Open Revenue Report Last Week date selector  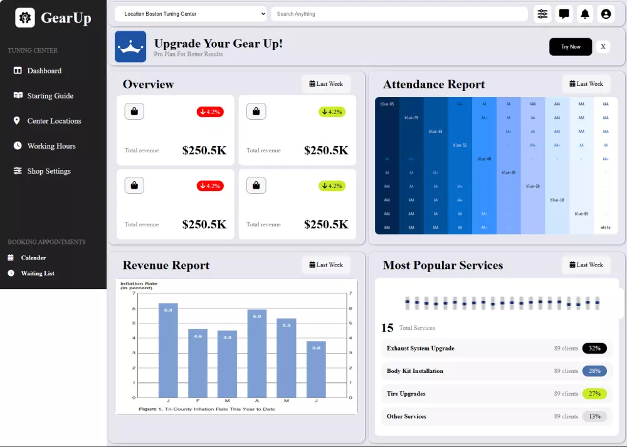click(326, 265)
